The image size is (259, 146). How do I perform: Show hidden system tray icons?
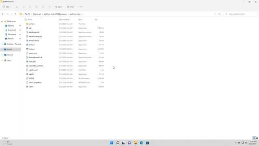236,143
